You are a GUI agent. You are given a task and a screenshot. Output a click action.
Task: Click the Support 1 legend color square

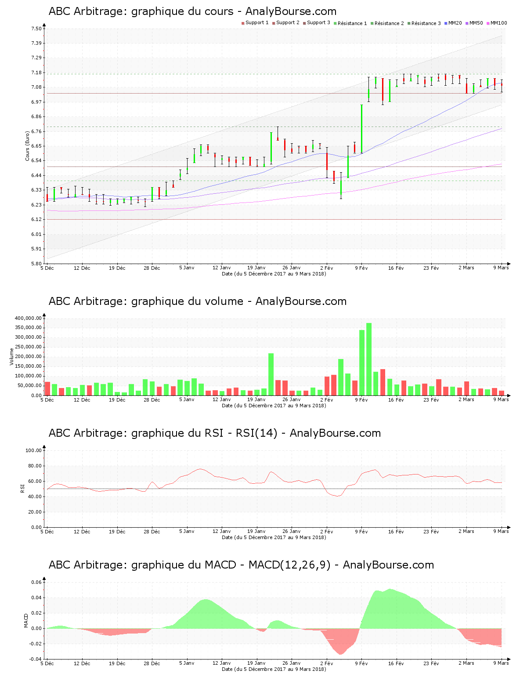coord(243,23)
